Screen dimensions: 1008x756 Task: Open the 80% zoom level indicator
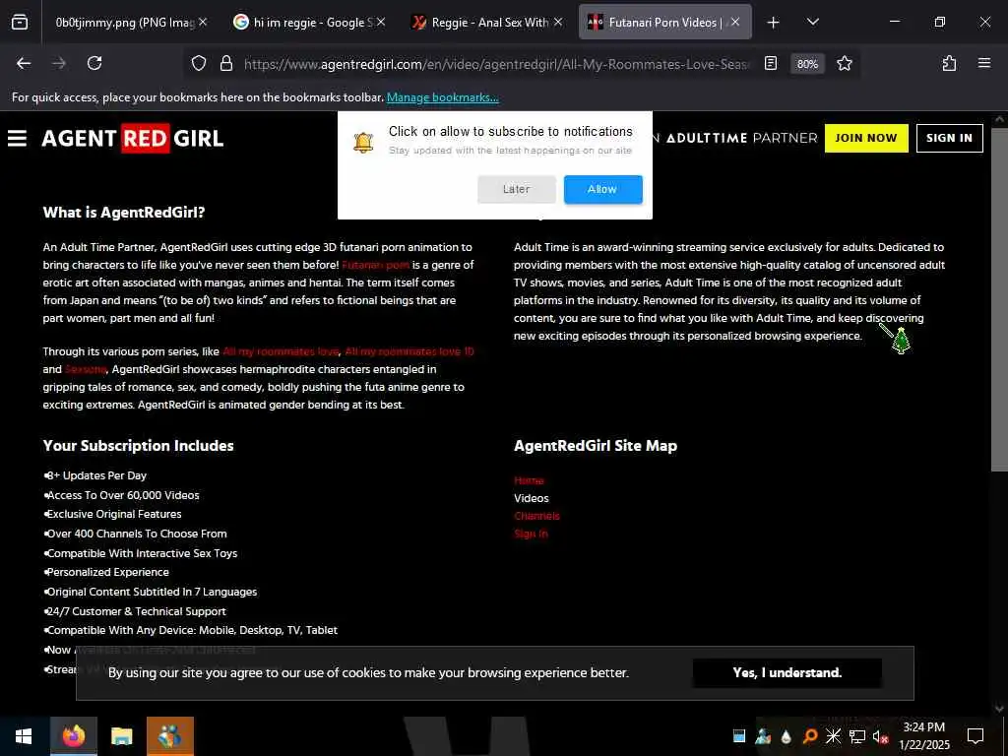(x=807, y=64)
